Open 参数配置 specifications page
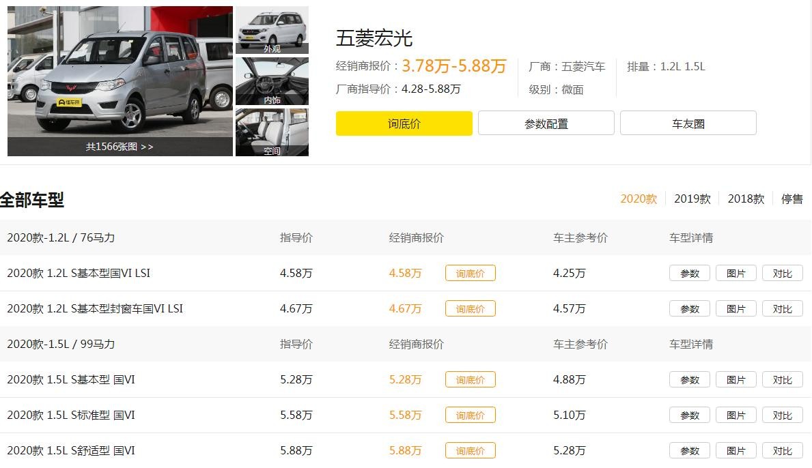 point(546,123)
